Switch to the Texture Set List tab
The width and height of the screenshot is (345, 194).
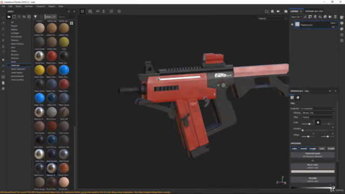(x=314, y=11)
